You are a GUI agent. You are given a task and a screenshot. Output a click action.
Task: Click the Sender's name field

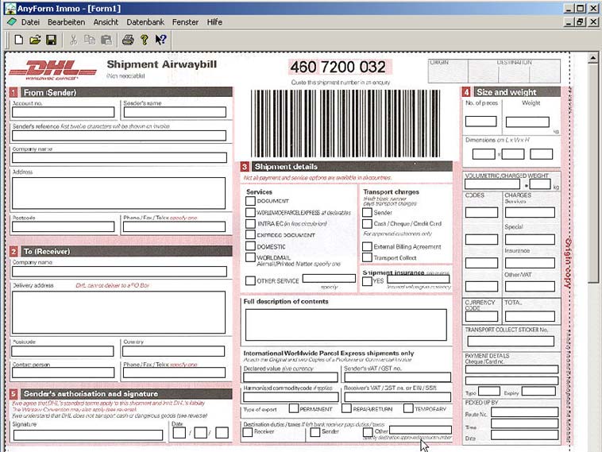[x=175, y=112]
